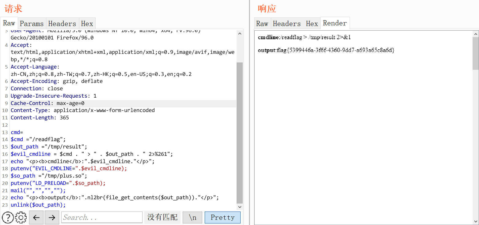The height and width of the screenshot is (225, 479).
Task: Click the $evil_cmdline assignment line
Action: click(x=92, y=154)
